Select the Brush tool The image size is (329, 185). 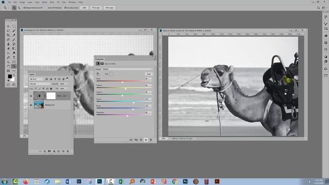(14, 40)
